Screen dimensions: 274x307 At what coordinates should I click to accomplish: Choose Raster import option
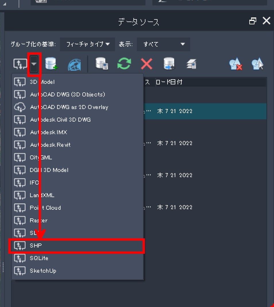(x=78, y=220)
